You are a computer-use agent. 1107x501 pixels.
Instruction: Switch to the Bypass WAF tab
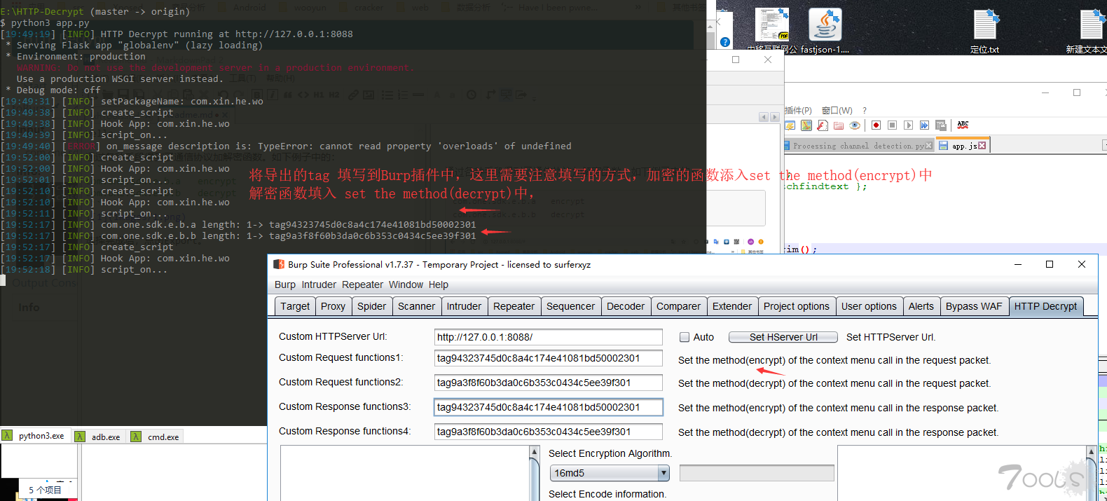click(x=974, y=306)
